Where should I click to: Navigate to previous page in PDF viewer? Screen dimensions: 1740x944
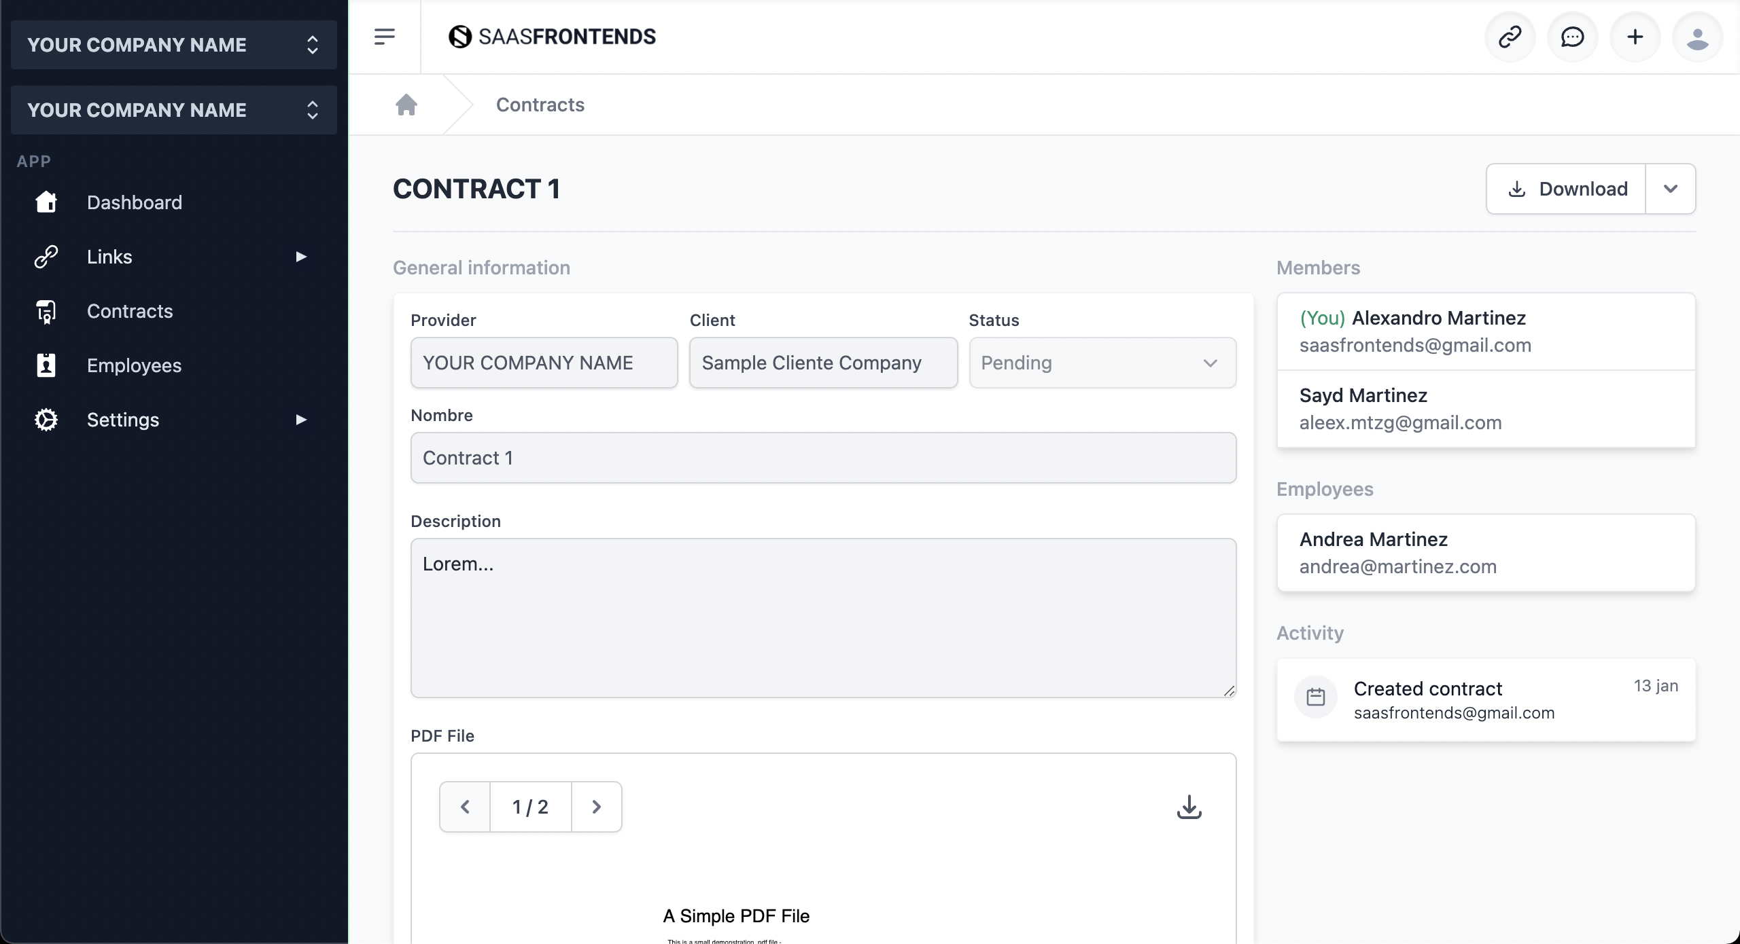click(x=464, y=807)
